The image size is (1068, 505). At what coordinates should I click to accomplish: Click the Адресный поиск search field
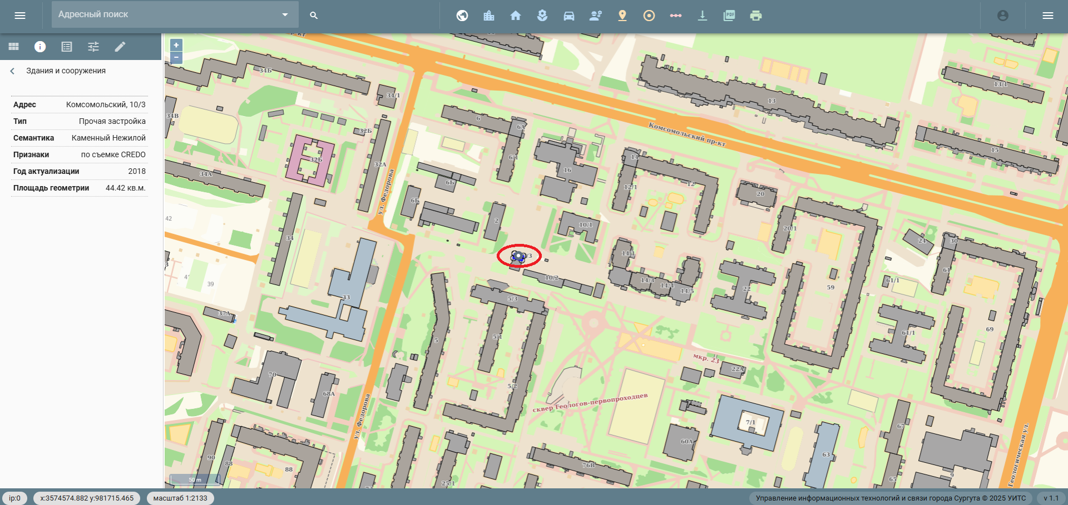click(x=164, y=14)
